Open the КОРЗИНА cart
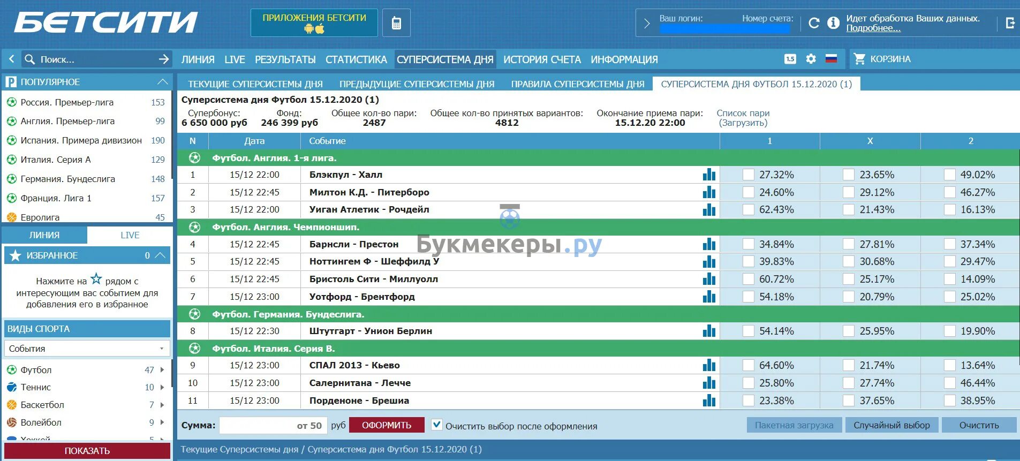The image size is (1020, 461). click(x=881, y=59)
